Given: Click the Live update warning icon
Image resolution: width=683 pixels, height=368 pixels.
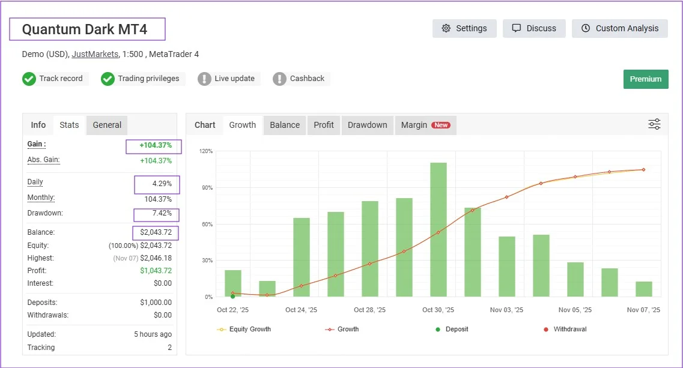Looking at the screenshot, I should [204, 79].
